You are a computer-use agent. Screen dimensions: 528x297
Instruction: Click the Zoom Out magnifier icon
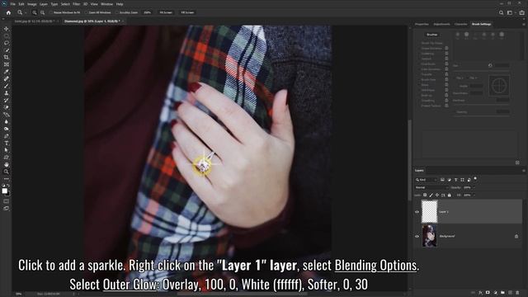tap(42, 12)
